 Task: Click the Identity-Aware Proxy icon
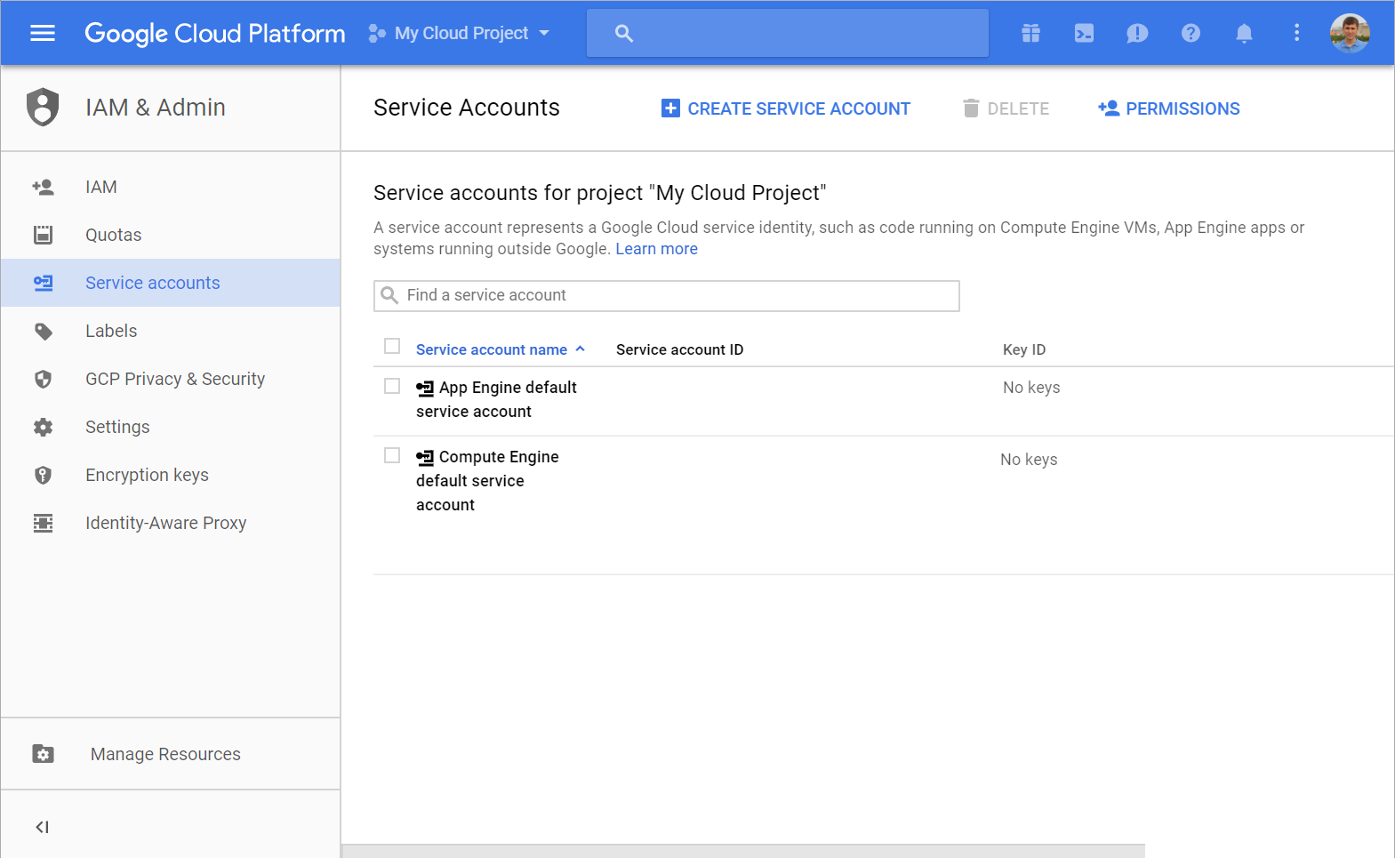tap(43, 523)
